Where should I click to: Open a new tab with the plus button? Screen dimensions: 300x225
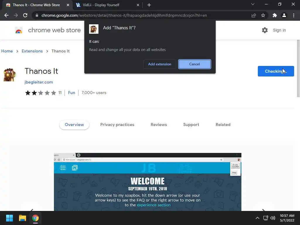point(149,5)
